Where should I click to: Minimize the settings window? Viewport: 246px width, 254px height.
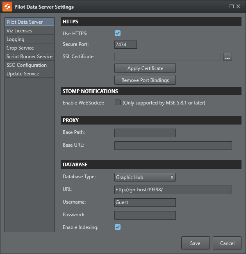[225, 7]
